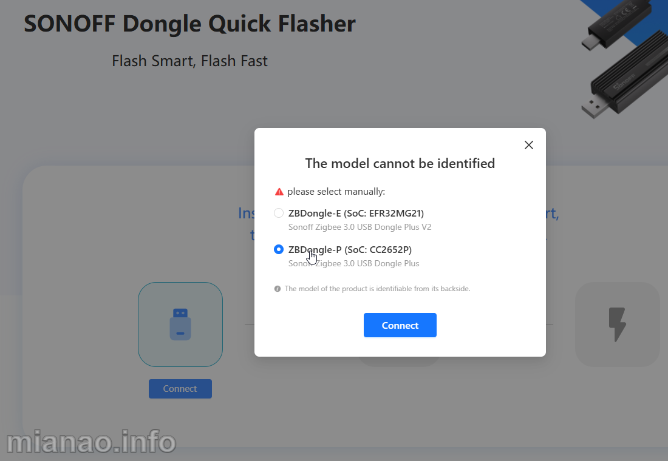Select the ZBDongle-P radio button
The image size is (668, 461).
(x=279, y=249)
